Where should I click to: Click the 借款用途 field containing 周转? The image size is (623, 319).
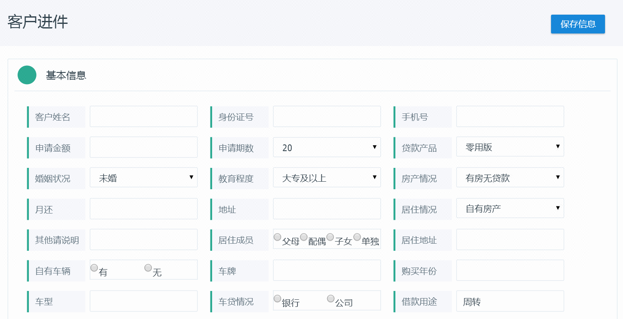[510, 301]
